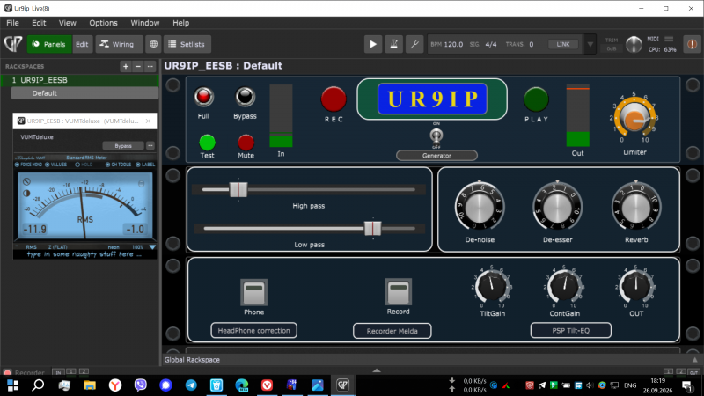Click the TiltGain knob

pyautogui.click(x=492, y=286)
